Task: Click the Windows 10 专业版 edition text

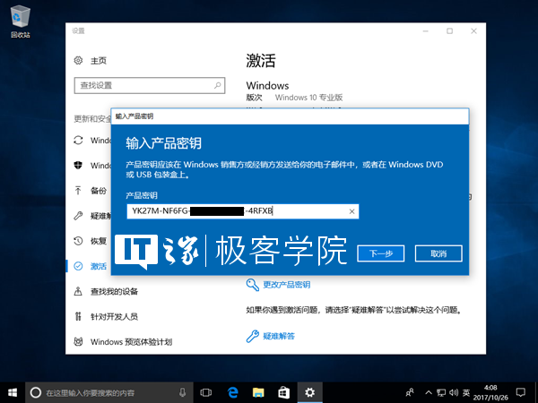Action: pyautogui.click(x=308, y=98)
